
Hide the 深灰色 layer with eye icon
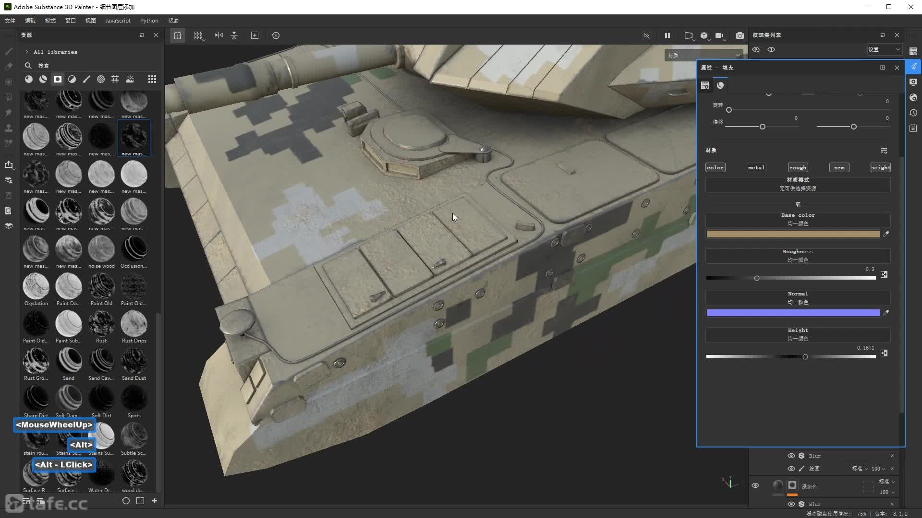[755, 485]
